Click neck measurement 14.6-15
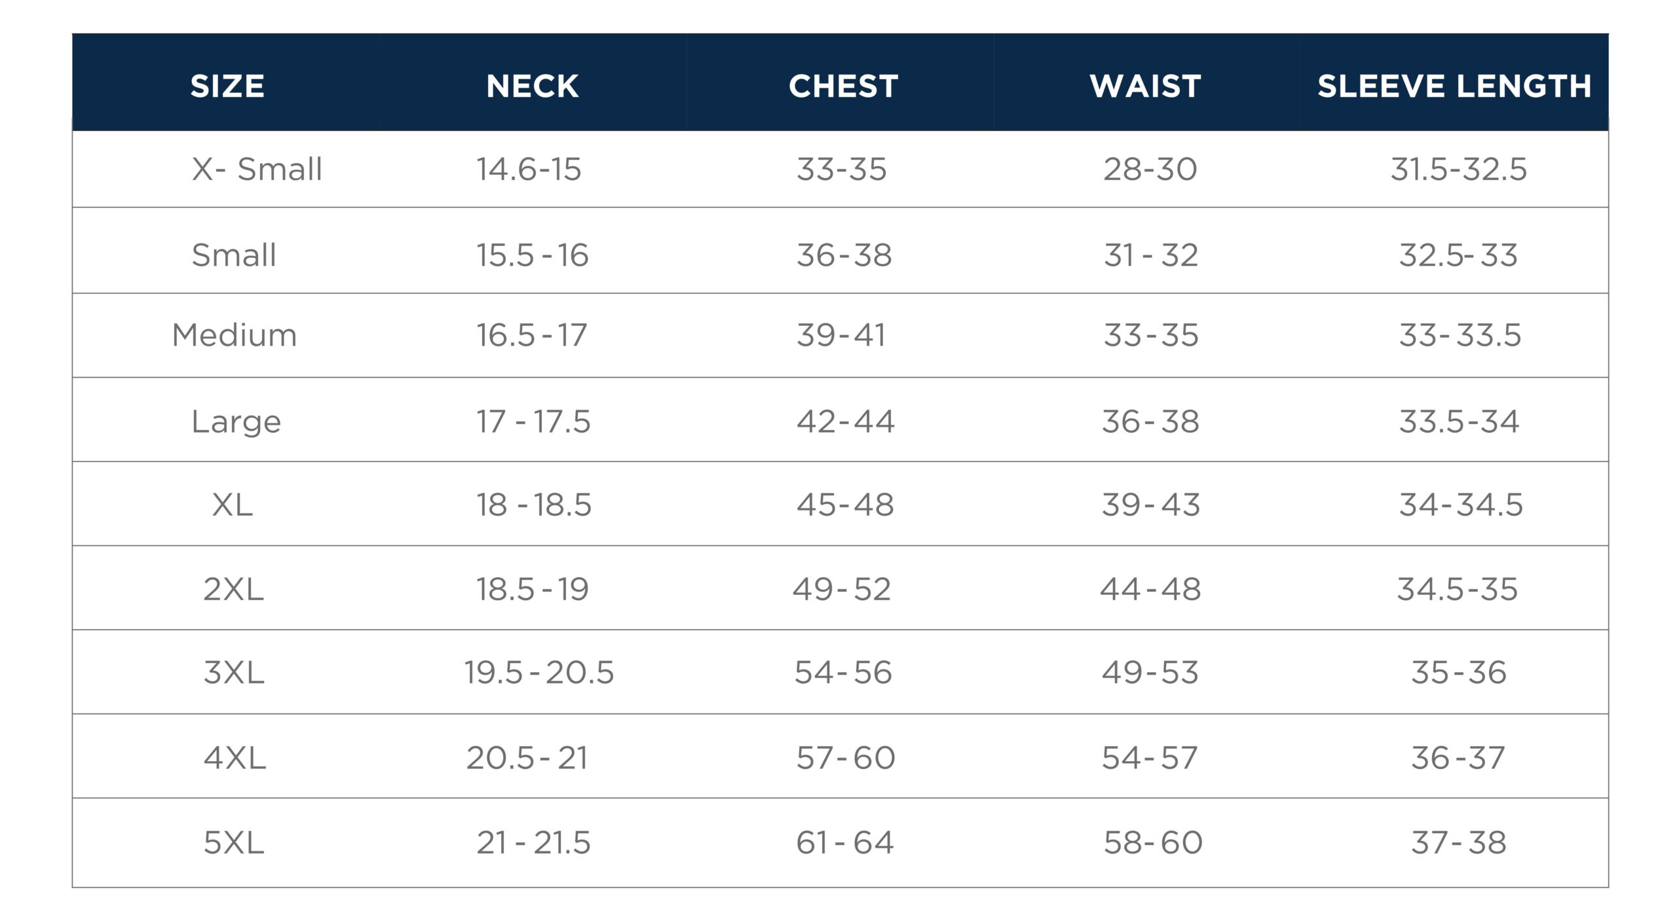Image resolution: width=1677 pixels, height=915 pixels. (x=529, y=170)
